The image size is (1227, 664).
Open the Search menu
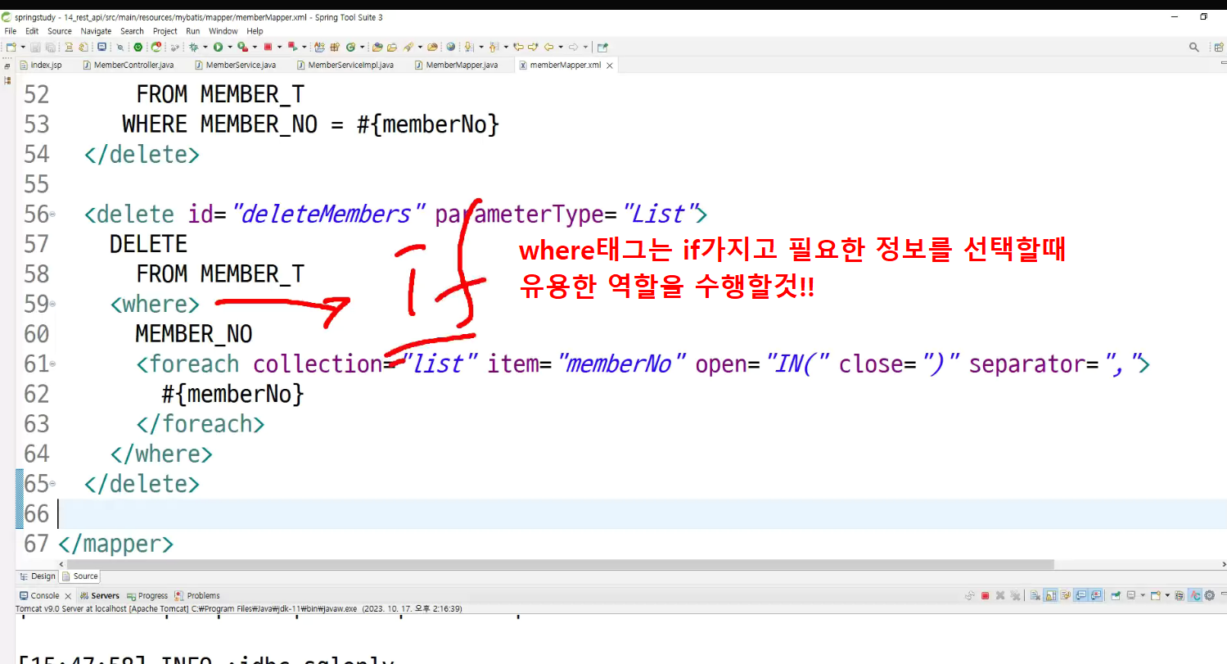pyautogui.click(x=132, y=31)
